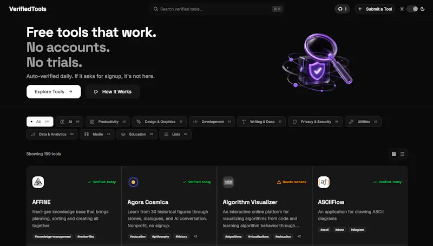433x246 pixels.
Task: Filter by Privacy & Security category
Action: click(315, 122)
